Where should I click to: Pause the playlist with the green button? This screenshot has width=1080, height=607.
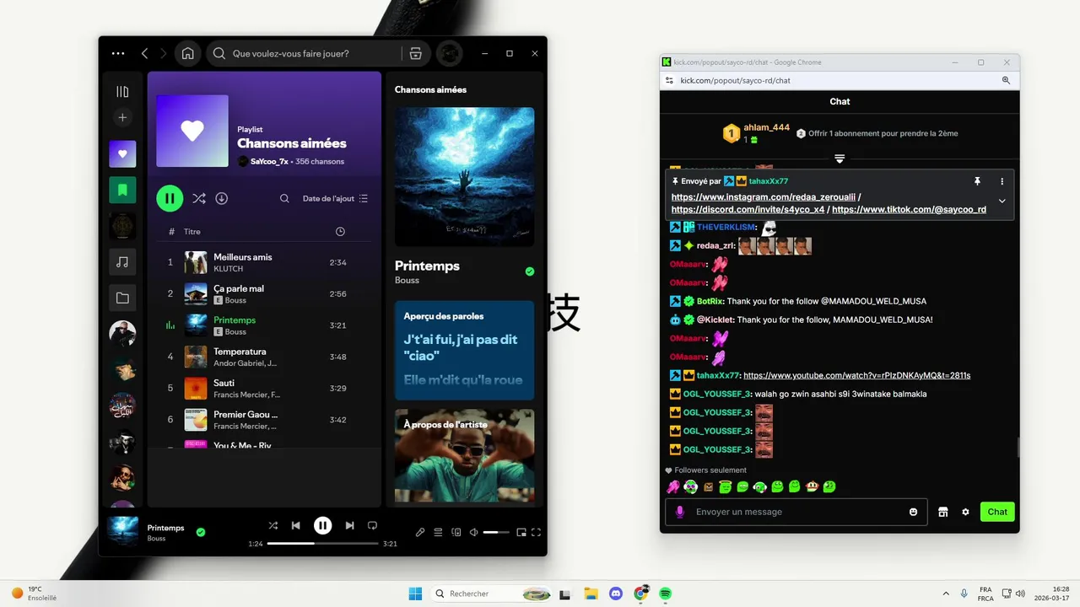pos(170,198)
